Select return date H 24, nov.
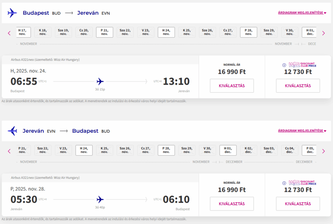Viewport: 333px width, 224px height. point(84,150)
